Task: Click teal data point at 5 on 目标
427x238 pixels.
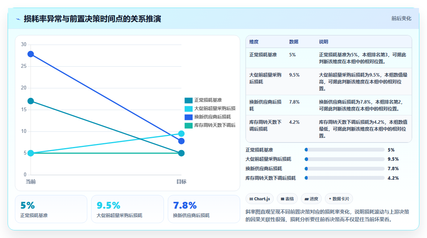Action: click(181, 153)
